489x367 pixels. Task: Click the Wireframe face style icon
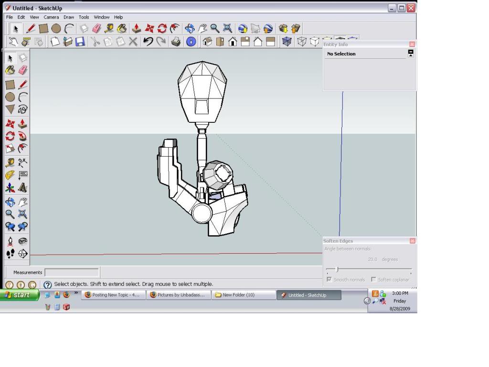pos(302,42)
